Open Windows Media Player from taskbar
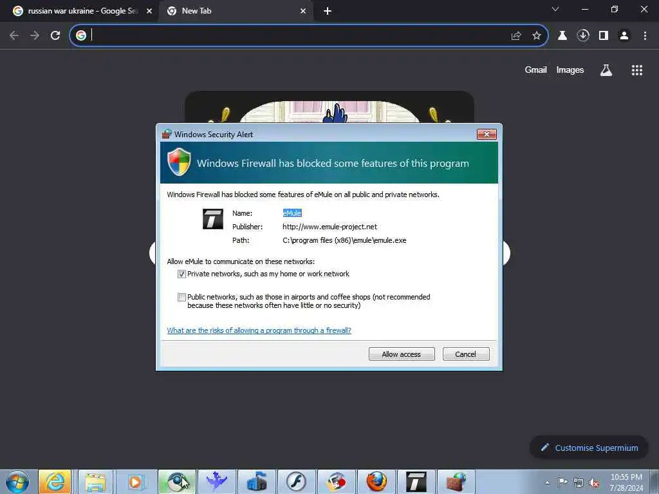This screenshot has height=494, width=659. click(135, 481)
